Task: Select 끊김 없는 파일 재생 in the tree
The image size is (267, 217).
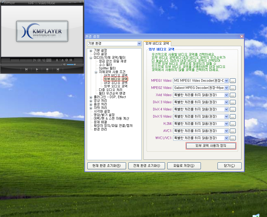Action: click(x=112, y=61)
